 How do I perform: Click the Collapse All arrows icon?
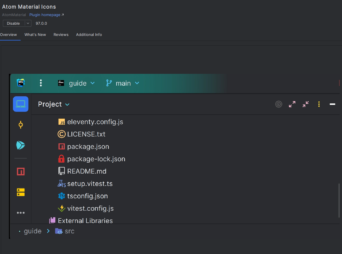coord(306,104)
